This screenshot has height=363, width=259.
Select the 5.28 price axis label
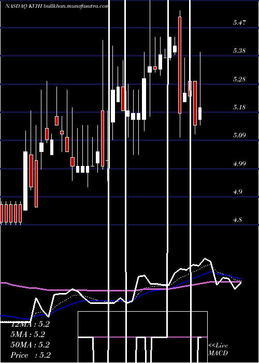pos(239,79)
